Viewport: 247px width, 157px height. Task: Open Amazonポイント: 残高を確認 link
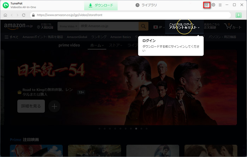(x=43, y=37)
